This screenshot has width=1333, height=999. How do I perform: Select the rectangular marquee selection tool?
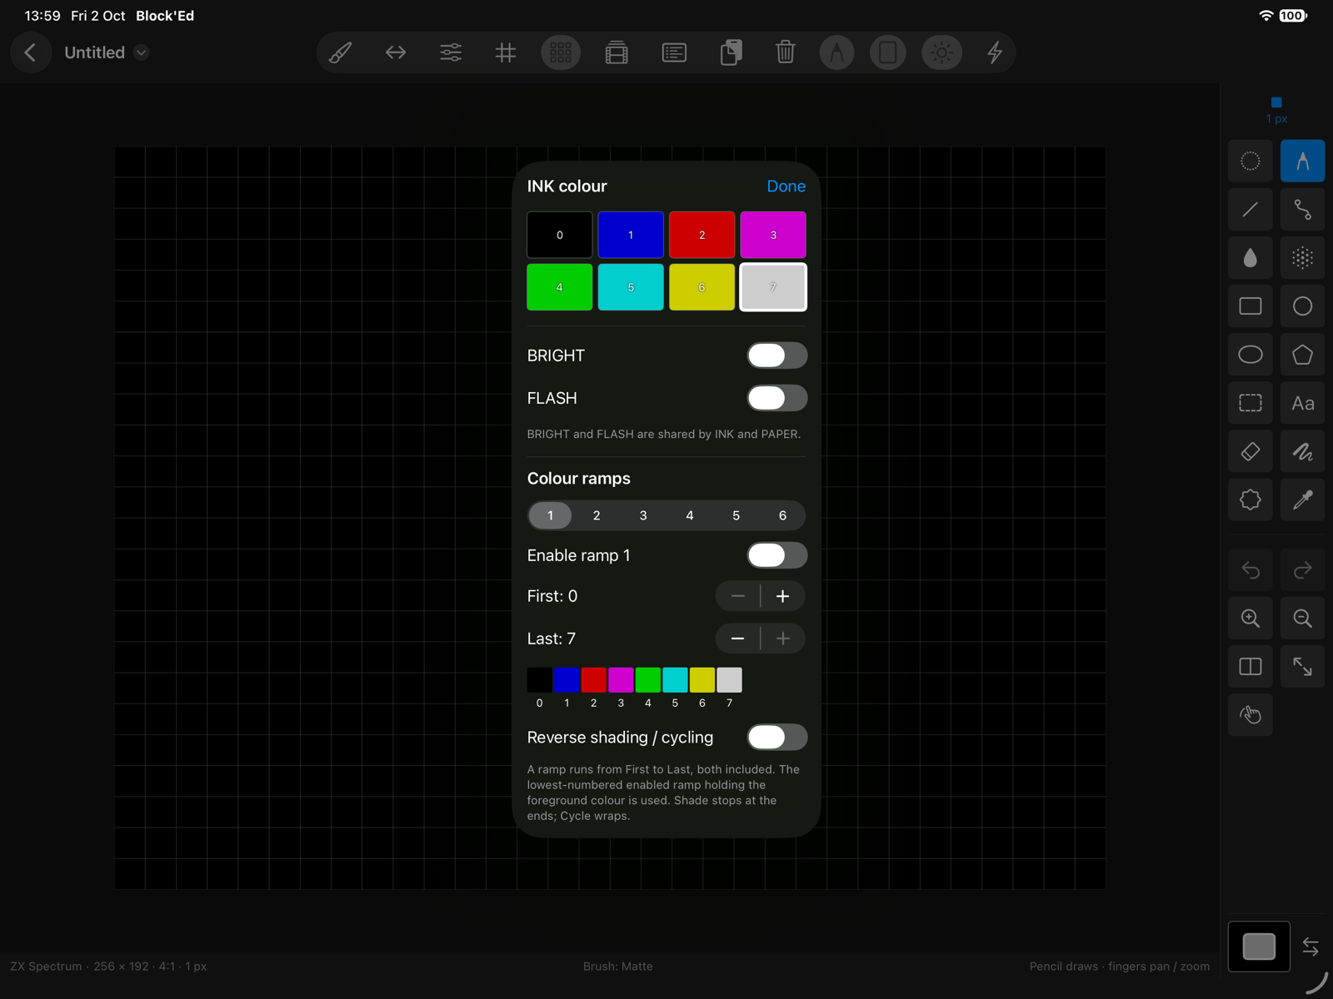(x=1251, y=403)
